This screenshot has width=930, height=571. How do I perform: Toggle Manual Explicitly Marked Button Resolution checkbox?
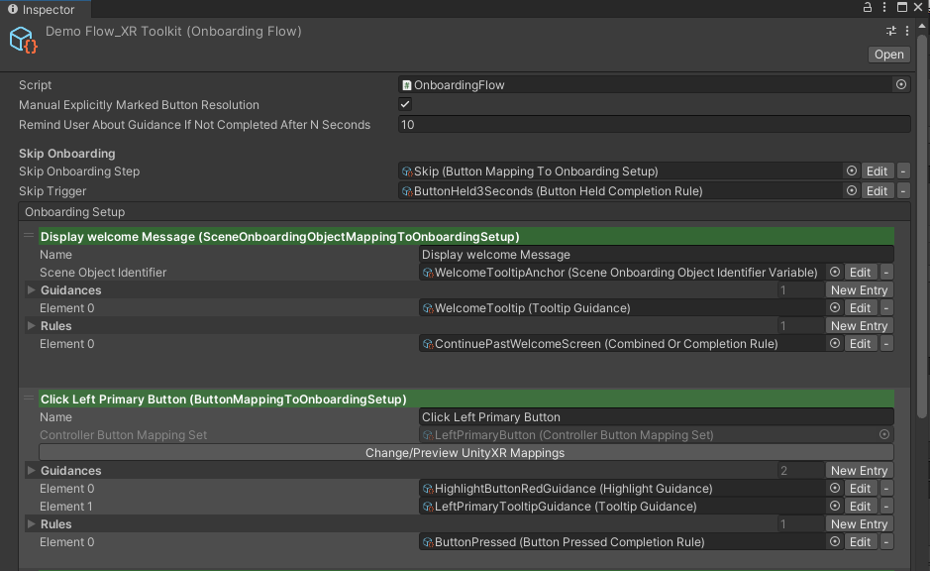405,104
